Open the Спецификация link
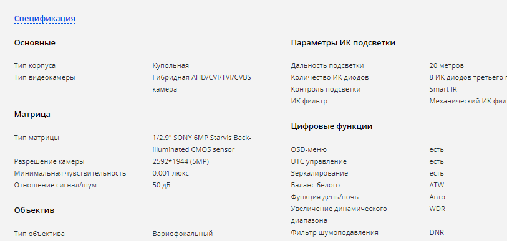This screenshot has height=241, width=507. (45, 19)
